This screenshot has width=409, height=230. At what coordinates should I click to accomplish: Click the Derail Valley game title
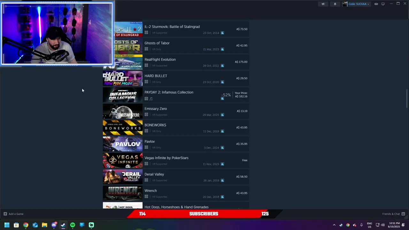(154, 174)
